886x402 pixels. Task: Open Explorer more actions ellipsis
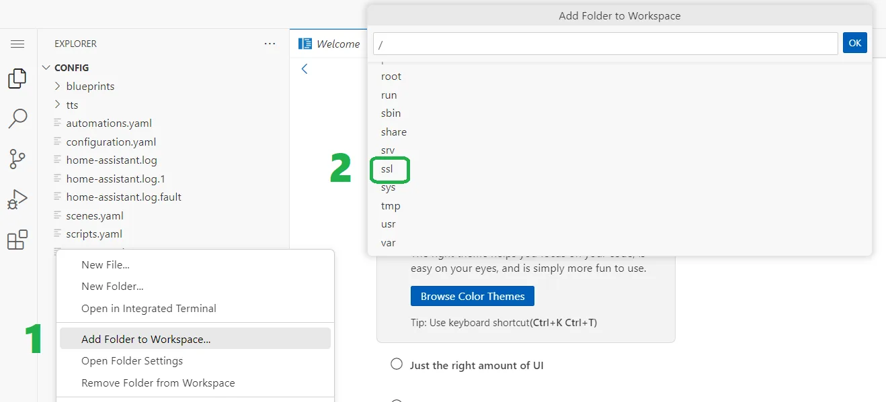click(x=270, y=44)
